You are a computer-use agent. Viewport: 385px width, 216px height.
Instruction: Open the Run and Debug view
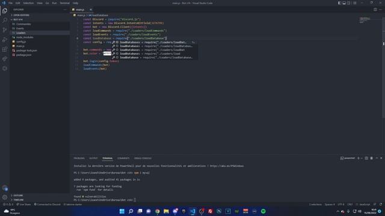(x=5, y=40)
